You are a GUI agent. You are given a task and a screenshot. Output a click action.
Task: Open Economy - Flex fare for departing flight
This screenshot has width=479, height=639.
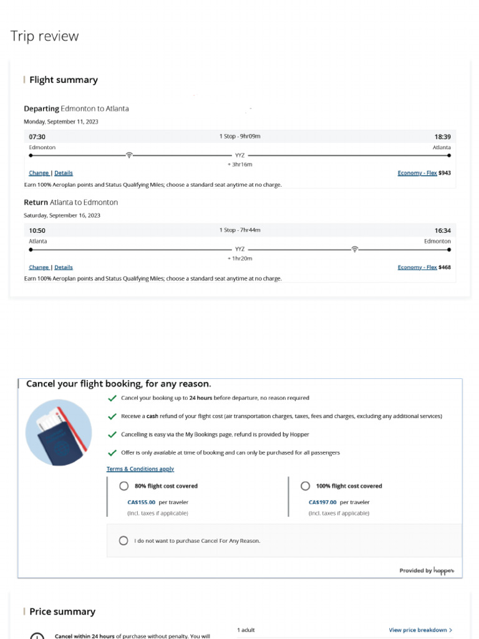click(x=417, y=173)
